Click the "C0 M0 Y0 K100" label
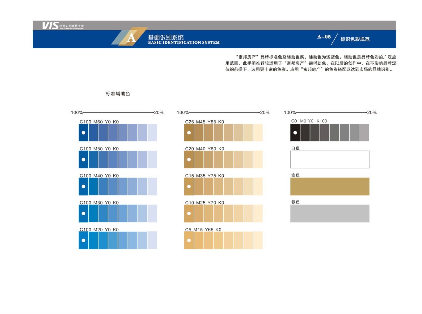Viewport: 422px width, 314px height. (309, 121)
